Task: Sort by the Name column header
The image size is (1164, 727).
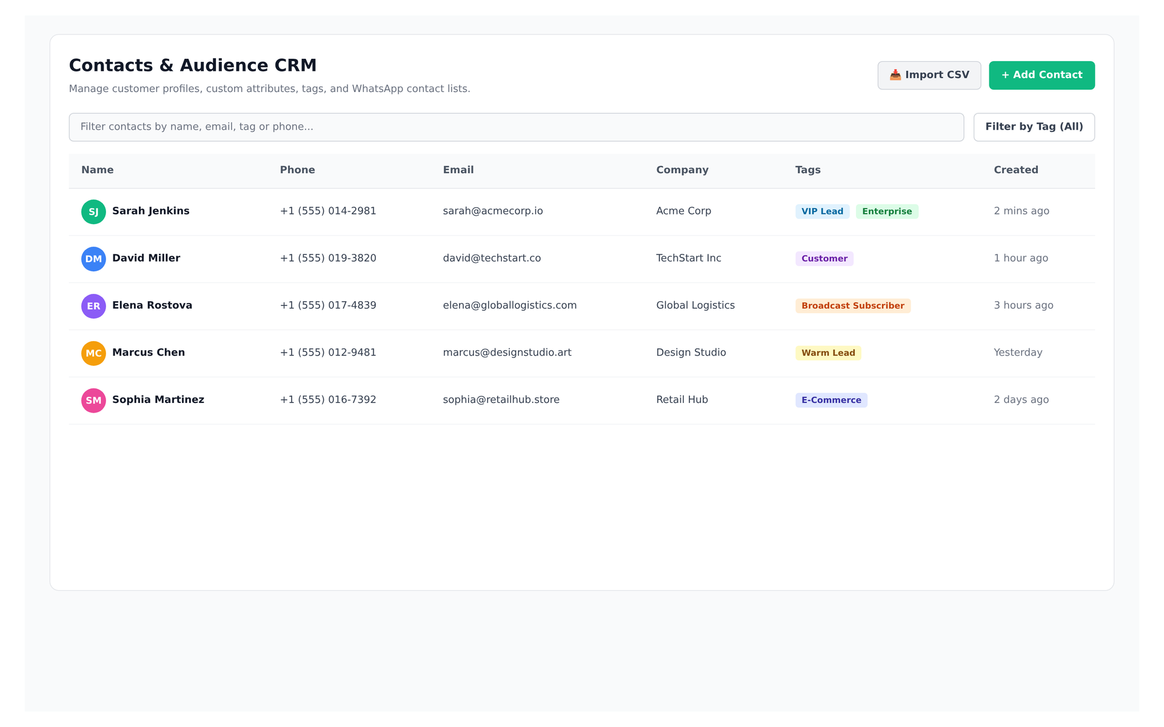Action: coord(98,170)
